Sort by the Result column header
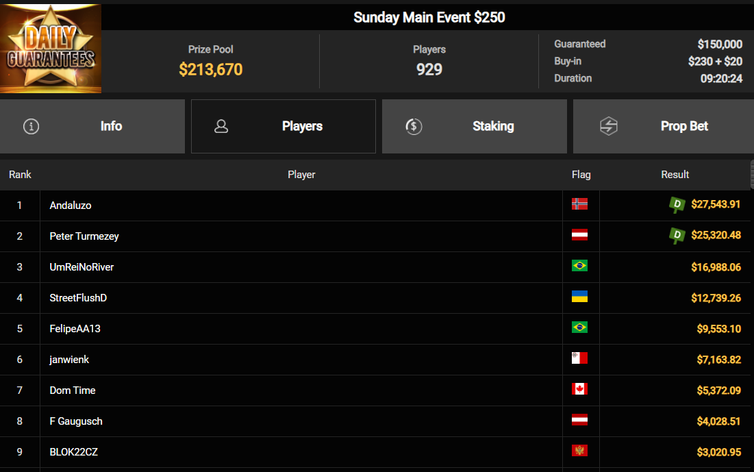 [675, 175]
